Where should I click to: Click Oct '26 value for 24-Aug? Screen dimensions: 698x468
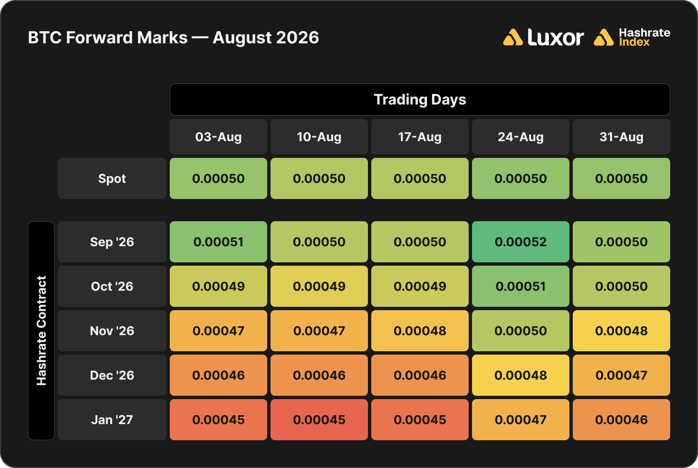tap(520, 286)
